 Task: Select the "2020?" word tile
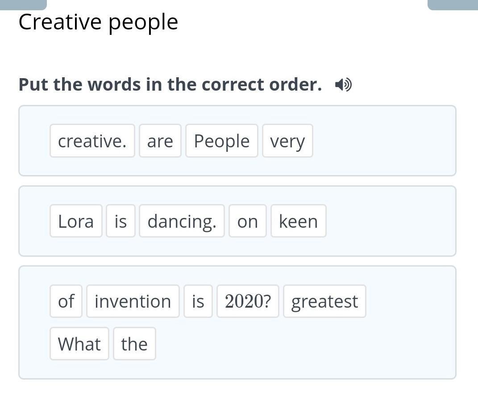point(248,301)
